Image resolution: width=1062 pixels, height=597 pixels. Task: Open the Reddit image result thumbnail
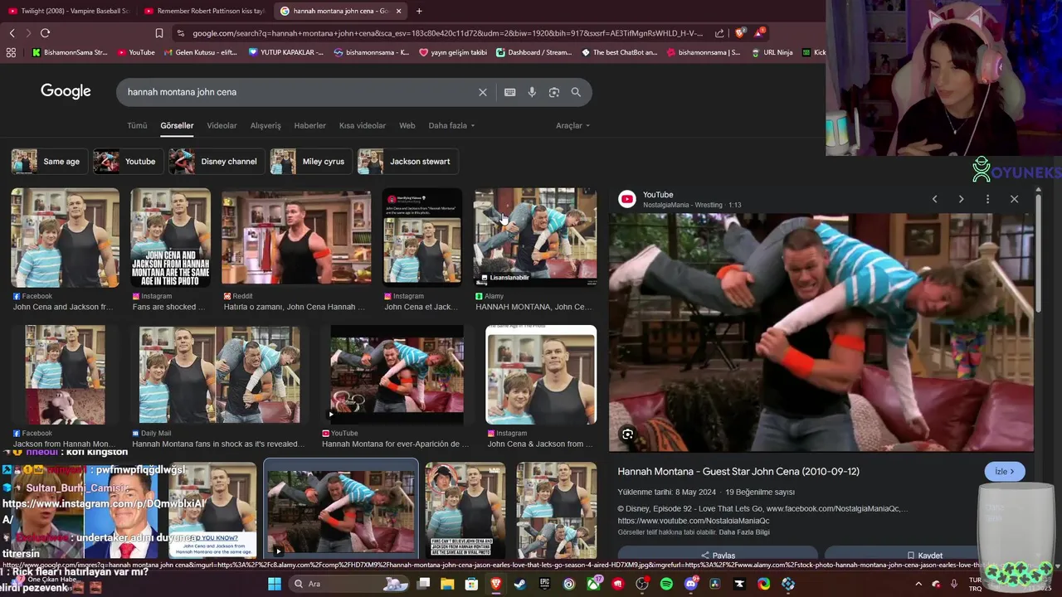(296, 237)
